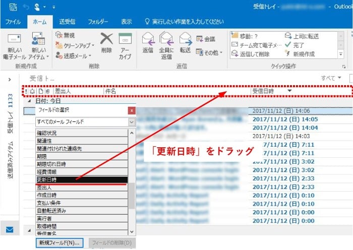The height and width of the screenshot is (250, 353).
Task: Switch to the 送受信 tab
Action: coord(67,22)
